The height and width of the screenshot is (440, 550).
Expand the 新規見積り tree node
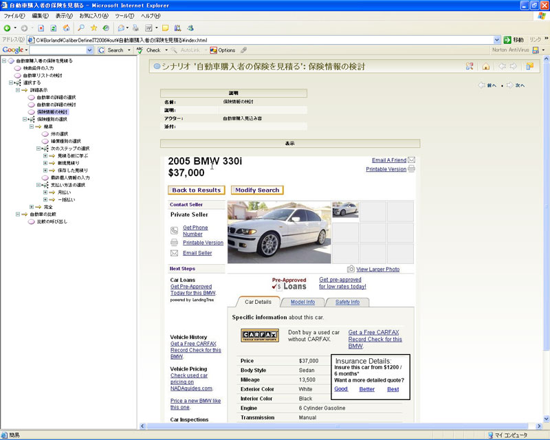pos(45,163)
